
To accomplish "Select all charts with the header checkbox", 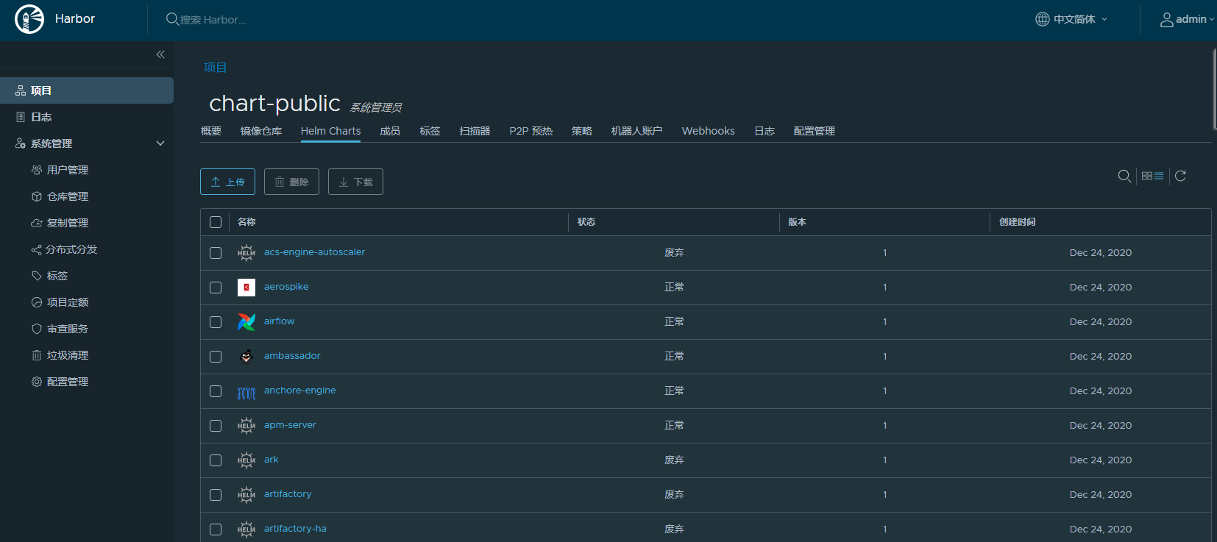I will [216, 222].
